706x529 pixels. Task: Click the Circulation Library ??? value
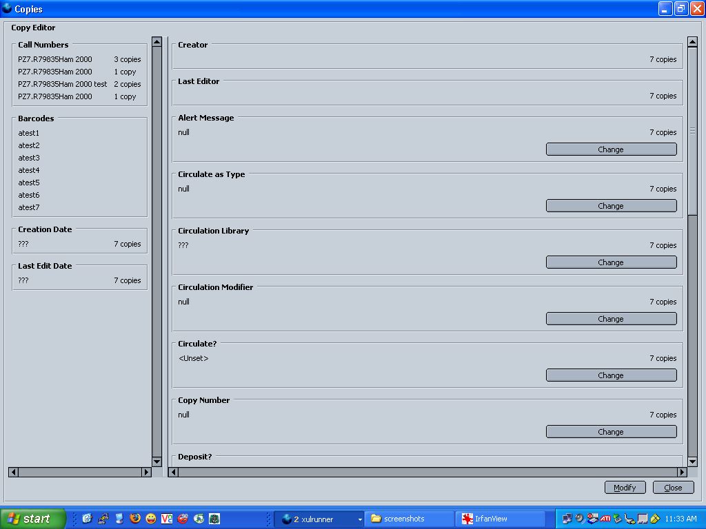[x=183, y=245]
